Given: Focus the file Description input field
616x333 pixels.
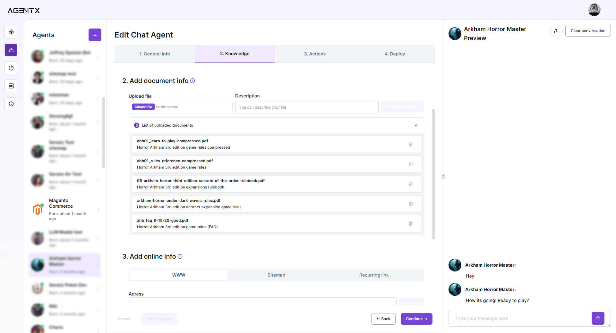Looking at the screenshot, I should (x=307, y=107).
